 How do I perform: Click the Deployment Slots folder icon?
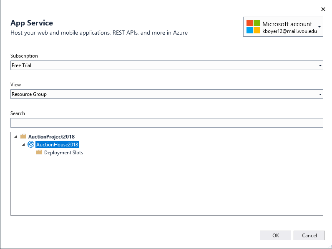pyautogui.click(x=39, y=152)
